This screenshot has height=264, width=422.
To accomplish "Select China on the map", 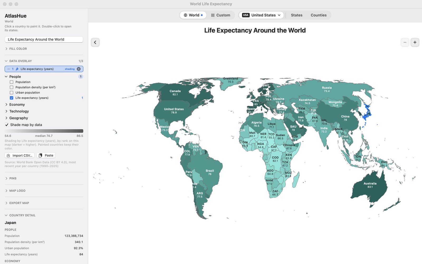I will pyautogui.click(x=345, y=118).
